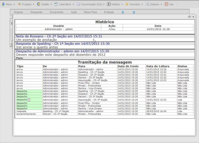The width and height of the screenshot is (199, 143).
Task: Click the Comunicação envelope icon
Action: click(78, 4)
